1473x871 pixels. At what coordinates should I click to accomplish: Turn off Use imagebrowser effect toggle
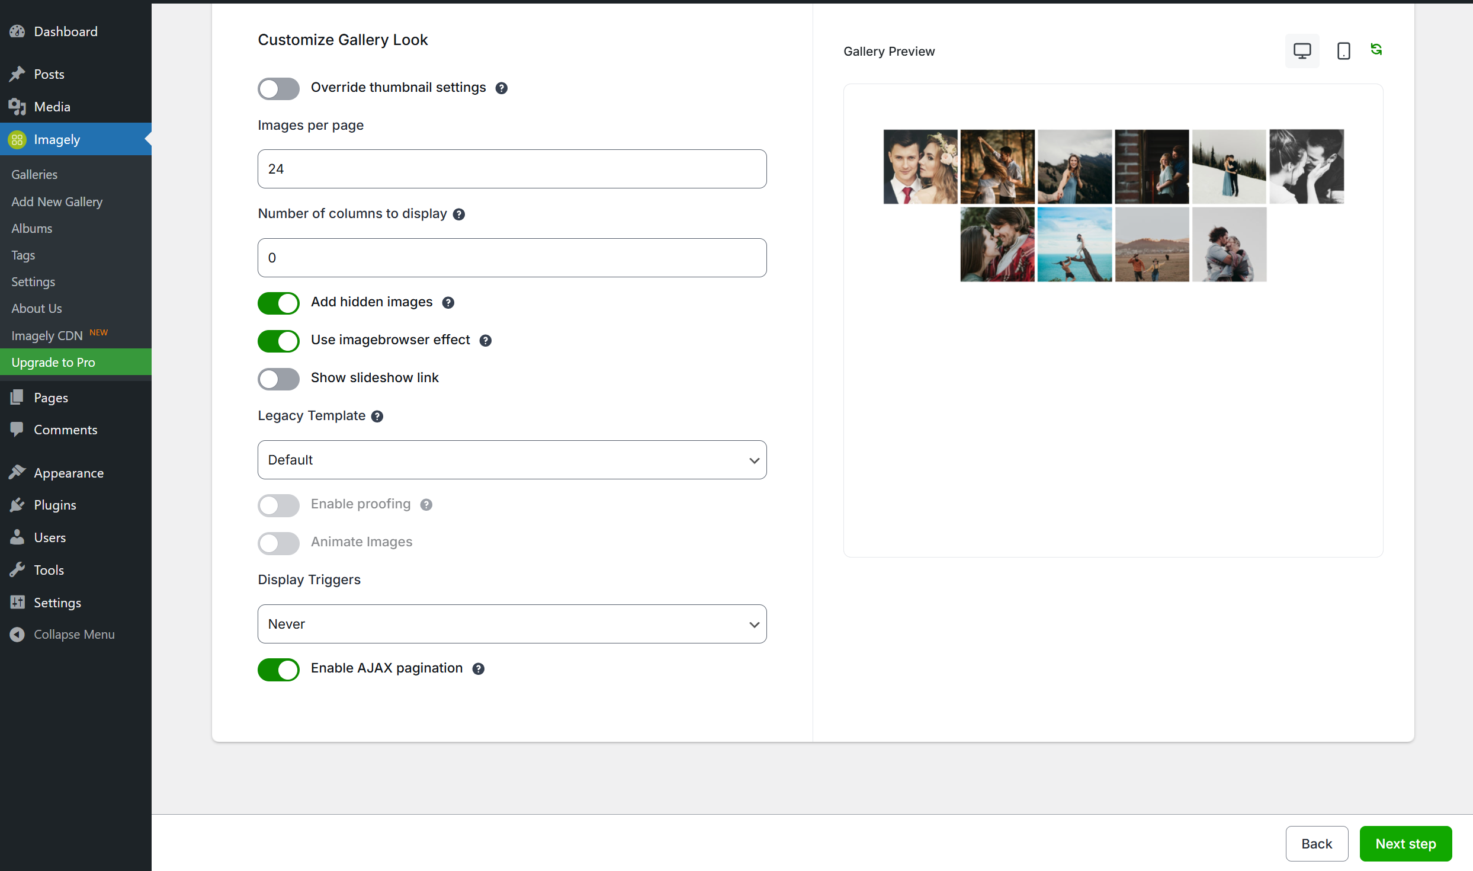pos(278,341)
